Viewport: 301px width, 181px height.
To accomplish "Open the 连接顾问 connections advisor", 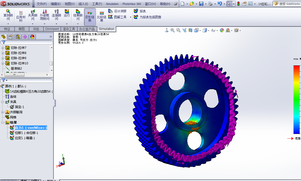I will [x=56, y=14].
